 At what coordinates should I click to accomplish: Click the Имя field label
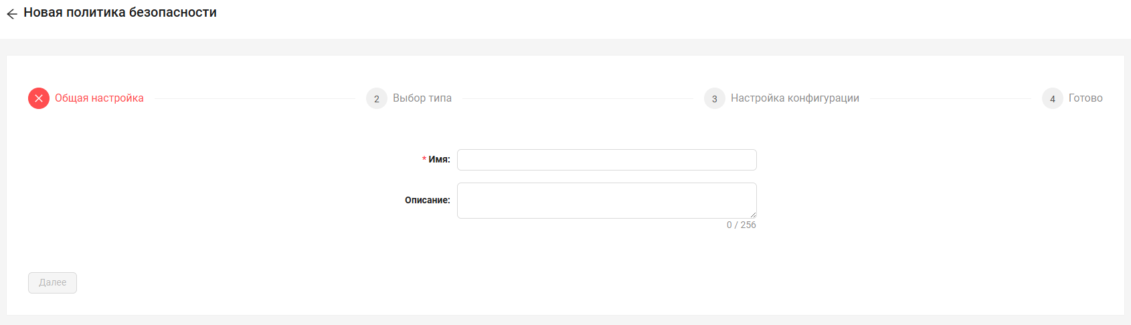[439, 160]
